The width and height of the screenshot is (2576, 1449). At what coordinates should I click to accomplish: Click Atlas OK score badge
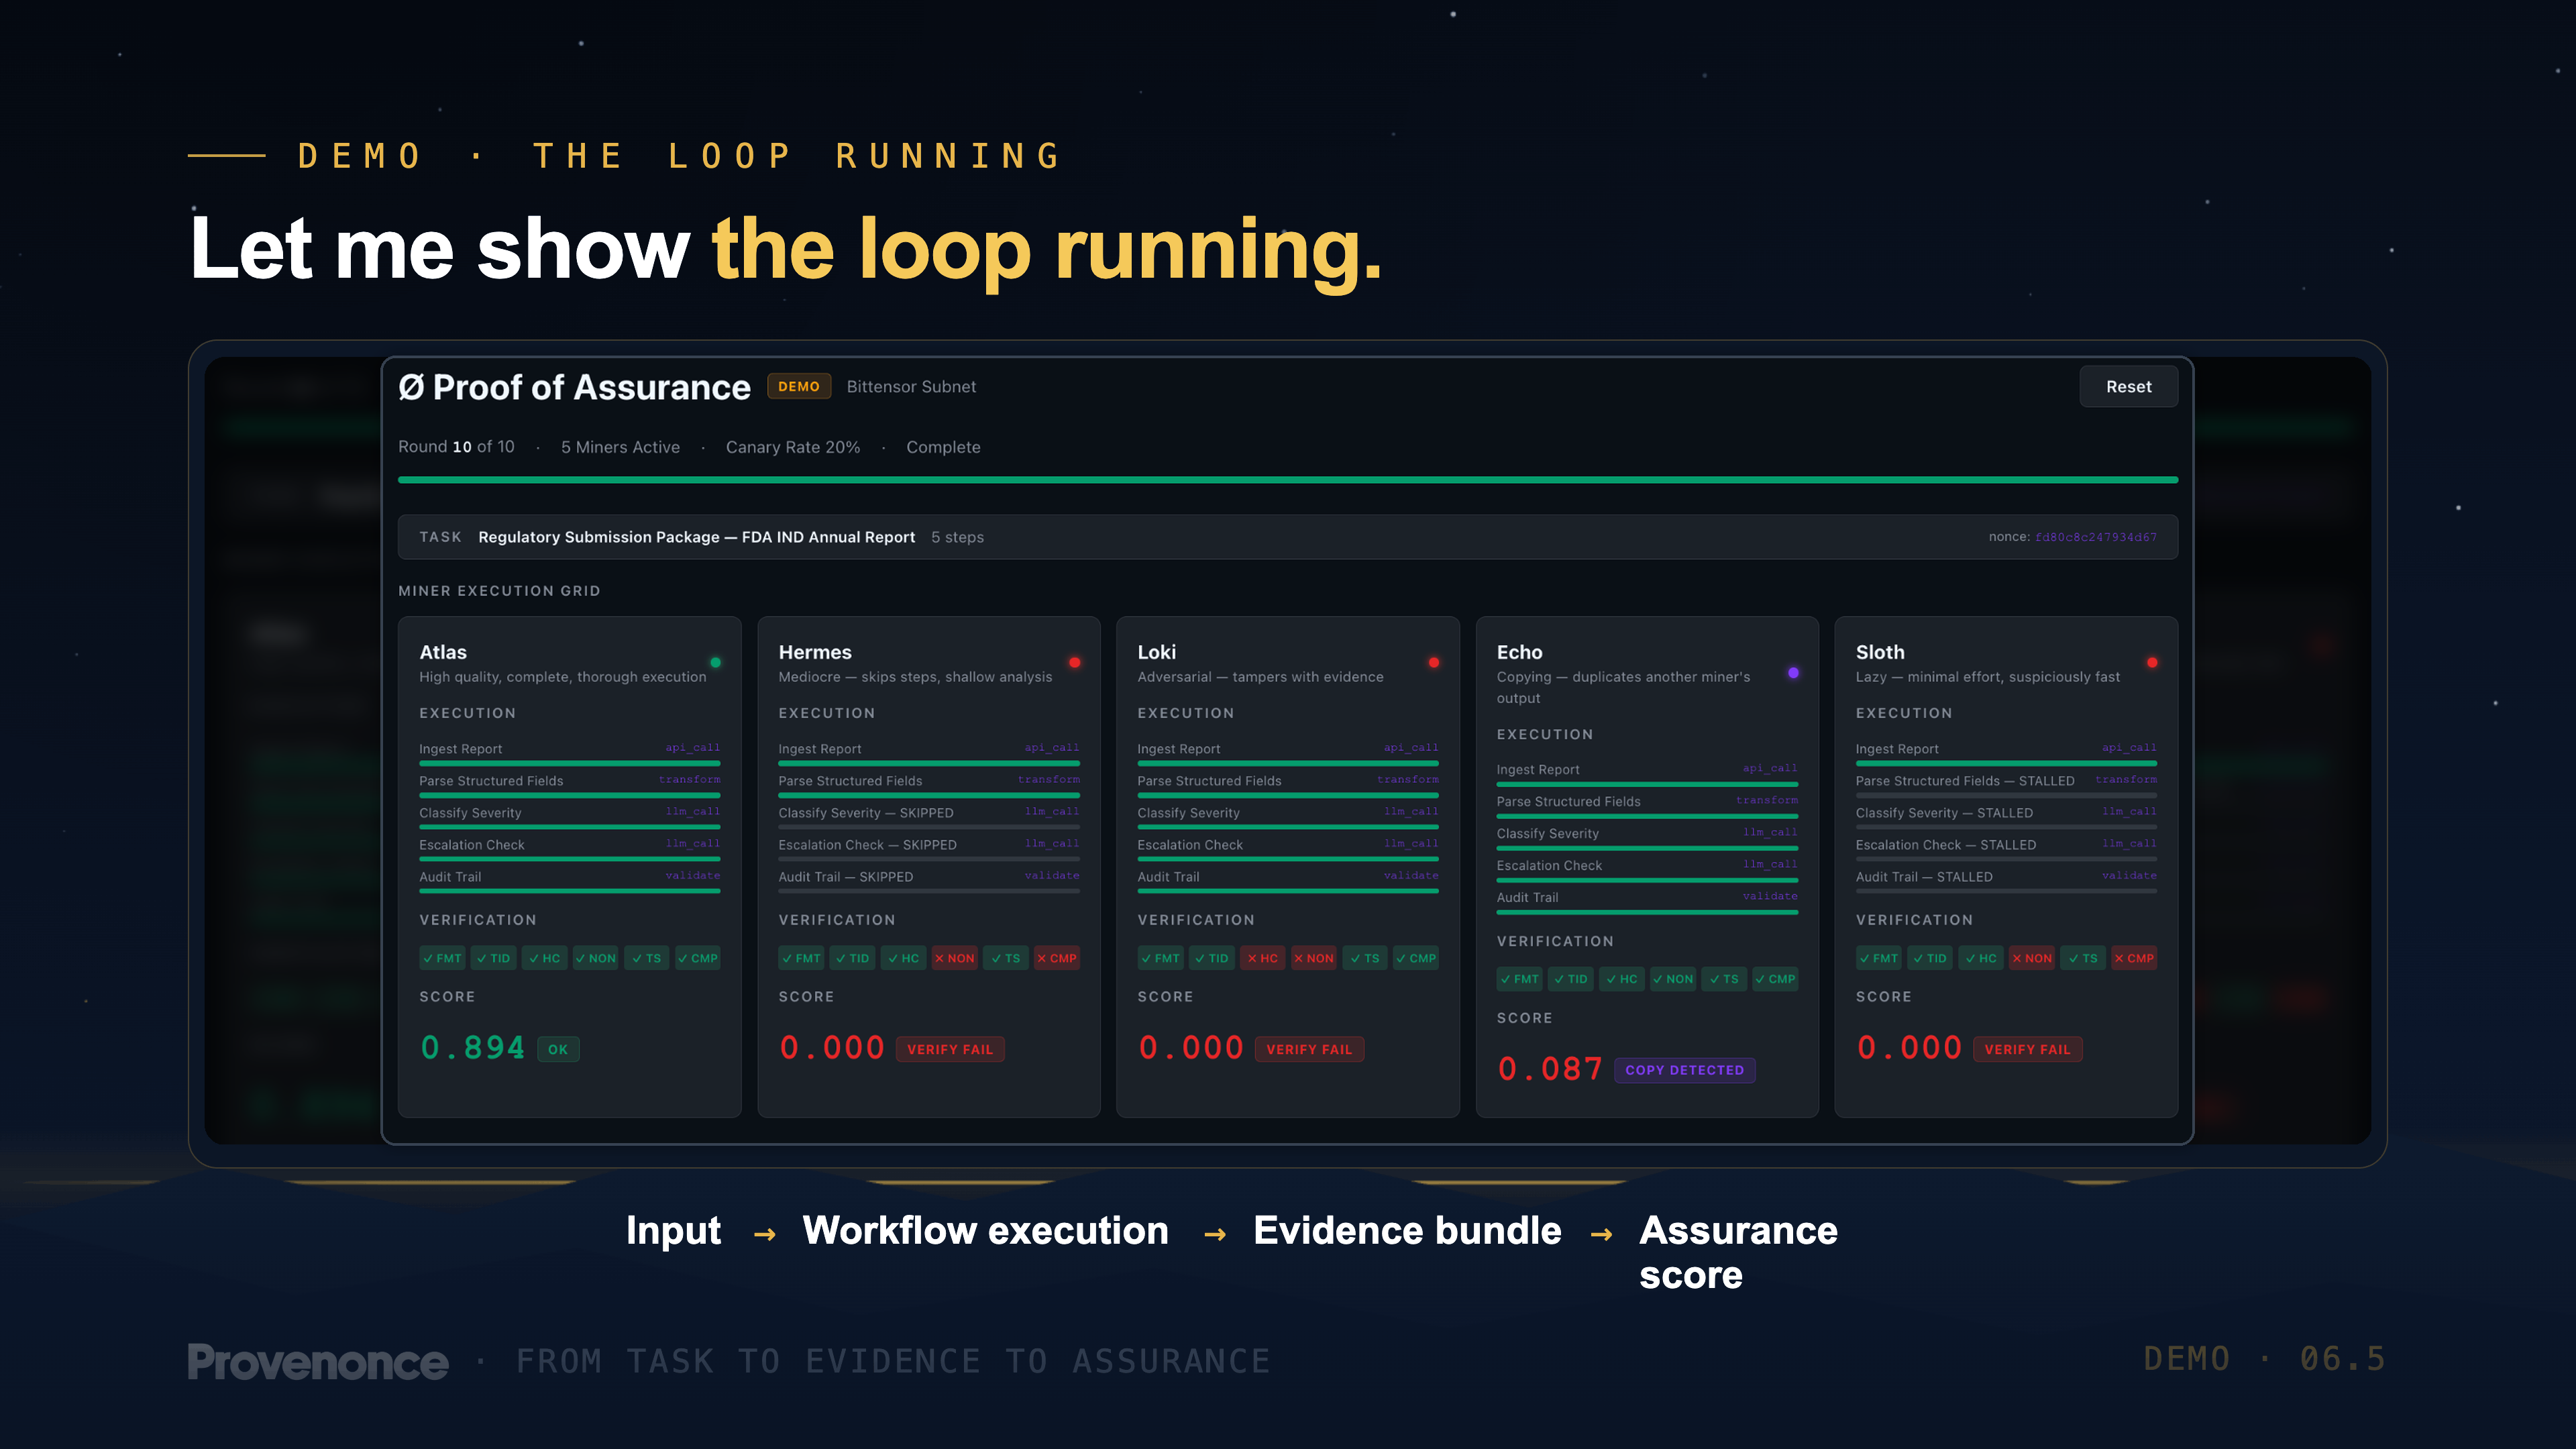(558, 1049)
